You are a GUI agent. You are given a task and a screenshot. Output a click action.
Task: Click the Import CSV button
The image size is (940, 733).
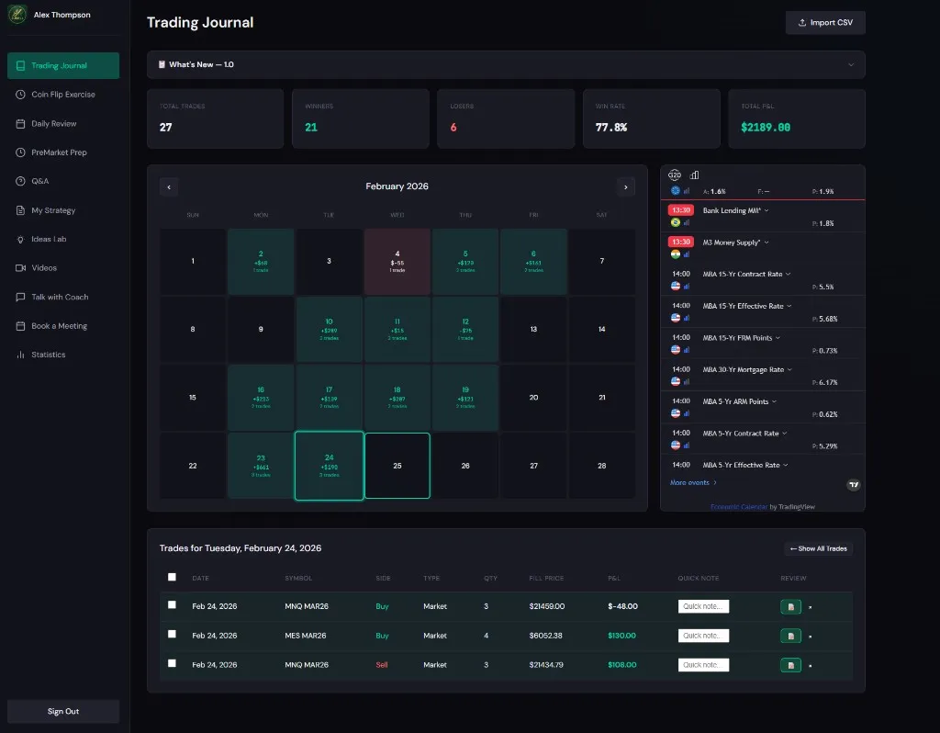pyautogui.click(x=824, y=22)
